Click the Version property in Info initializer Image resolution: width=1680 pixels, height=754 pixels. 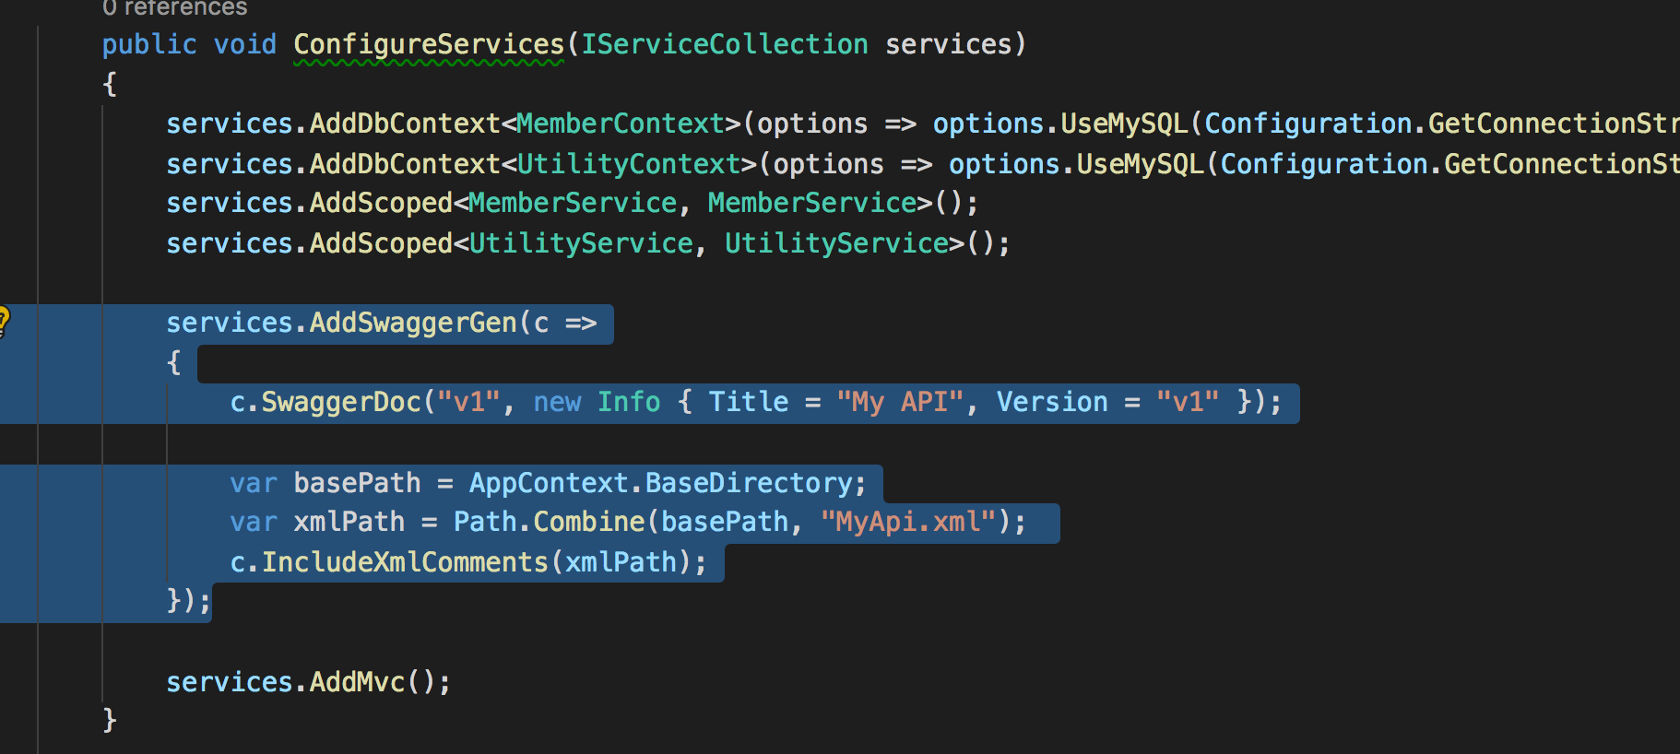(x=1052, y=402)
